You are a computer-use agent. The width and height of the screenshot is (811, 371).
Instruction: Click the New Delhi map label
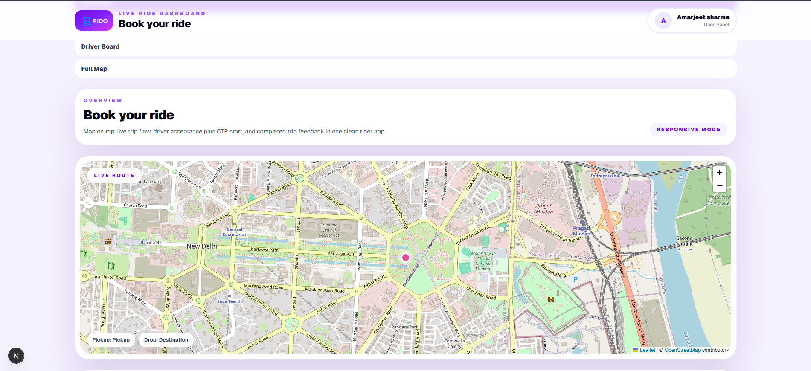(x=202, y=246)
